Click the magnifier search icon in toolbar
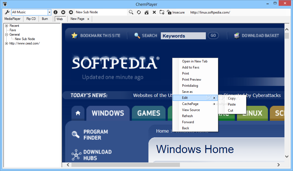The image size is (293, 171). [x=131, y=12]
